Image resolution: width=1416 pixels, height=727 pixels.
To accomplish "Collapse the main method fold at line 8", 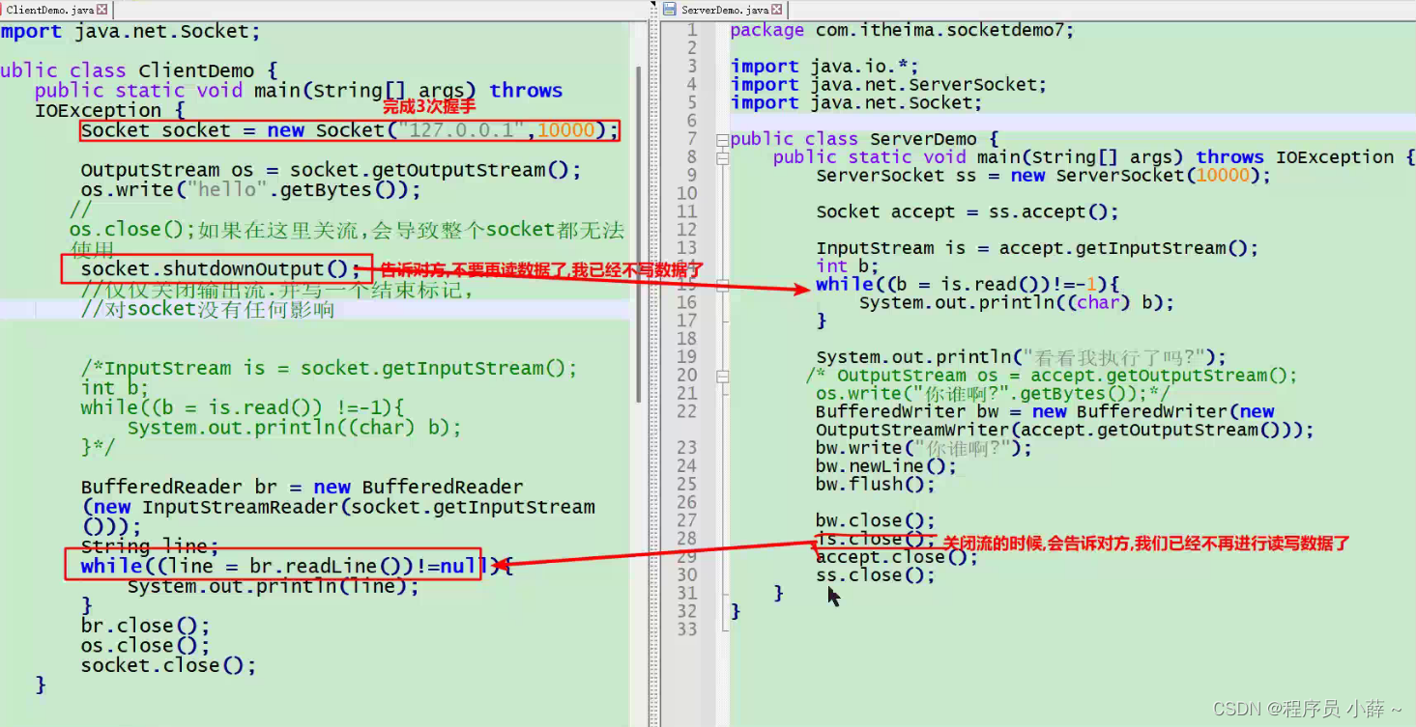I will 722,157.
